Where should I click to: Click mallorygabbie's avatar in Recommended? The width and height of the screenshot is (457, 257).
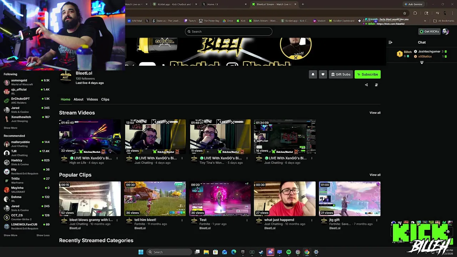point(6,144)
